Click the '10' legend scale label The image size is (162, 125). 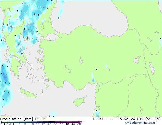pos(32,124)
